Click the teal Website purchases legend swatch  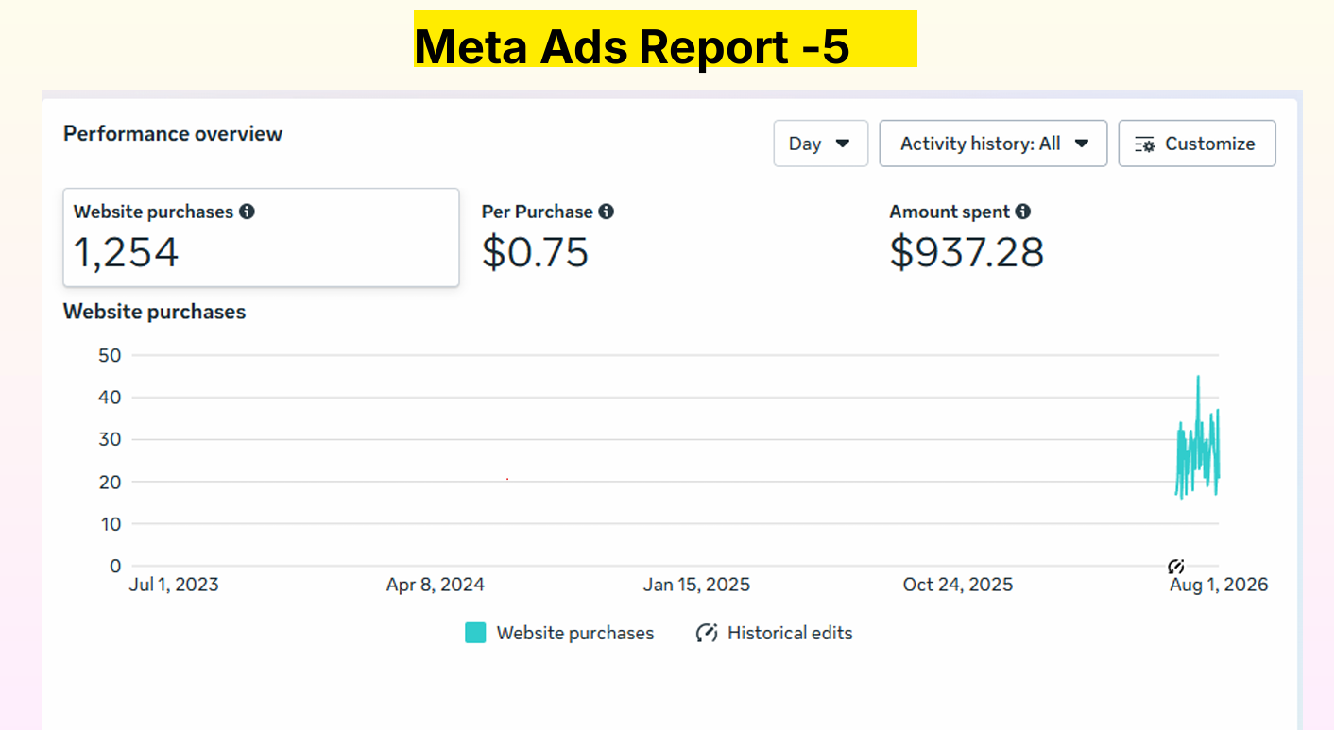click(x=475, y=633)
